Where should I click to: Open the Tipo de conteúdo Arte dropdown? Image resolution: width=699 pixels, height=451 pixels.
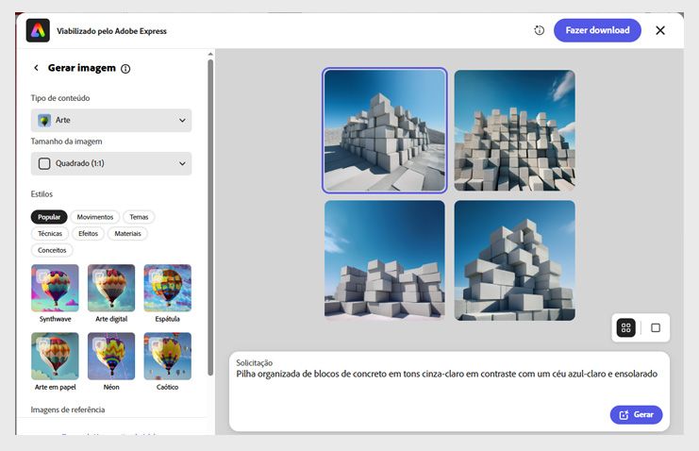pyautogui.click(x=111, y=121)
